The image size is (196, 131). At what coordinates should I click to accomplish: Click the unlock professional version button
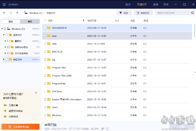[20, 126]
